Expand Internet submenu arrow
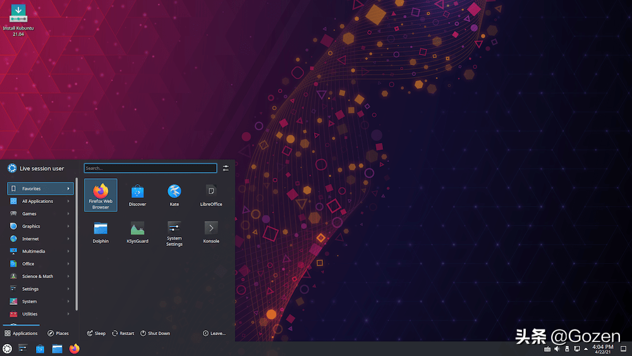Screen dimensions: 632x356 coord(68,238)
